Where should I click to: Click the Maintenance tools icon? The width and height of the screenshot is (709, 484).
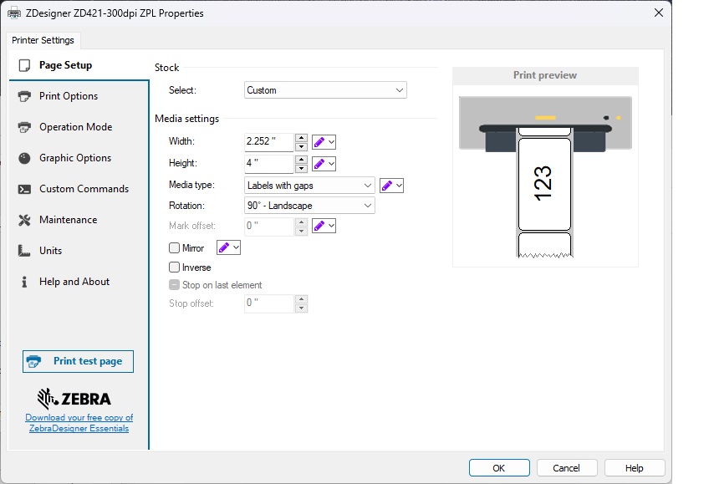[24, 220]
